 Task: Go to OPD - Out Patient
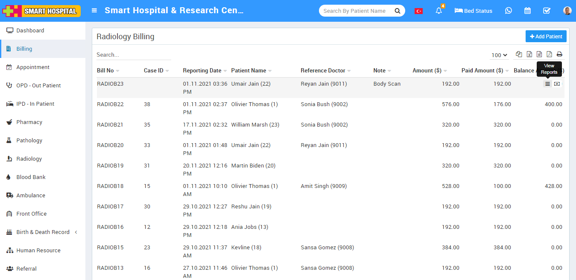[x=43, y=86]
